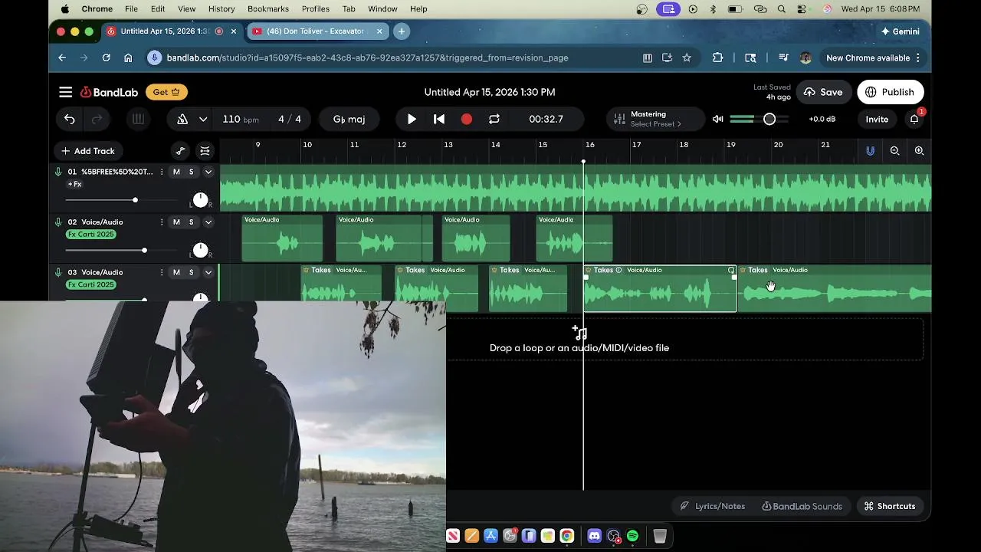Expand track 02 chevron
981x552 pixels.
pos(208,222)
